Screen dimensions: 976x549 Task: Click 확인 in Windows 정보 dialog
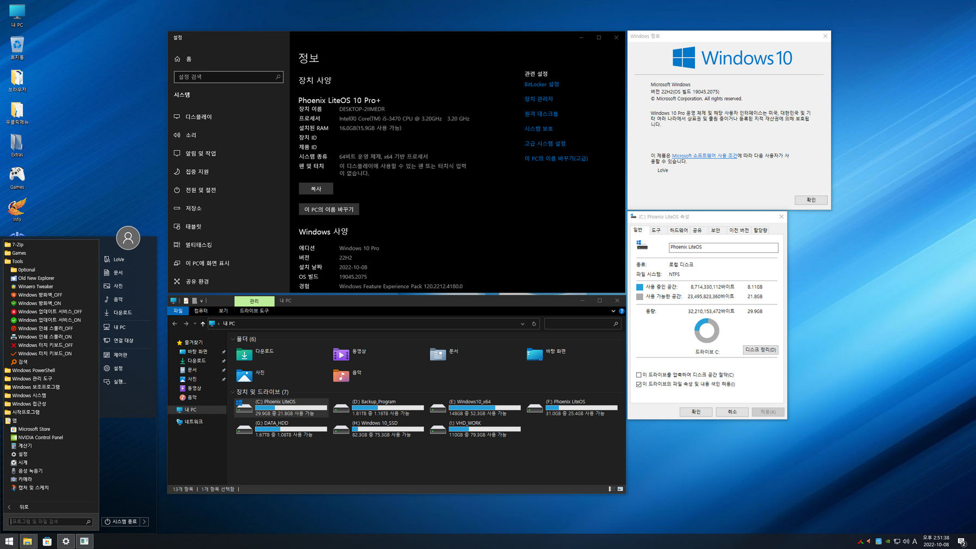tap(811, 200)
